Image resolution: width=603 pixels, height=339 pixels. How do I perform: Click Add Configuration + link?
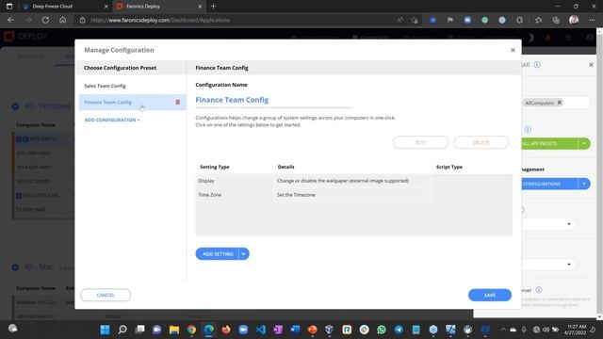112,120
